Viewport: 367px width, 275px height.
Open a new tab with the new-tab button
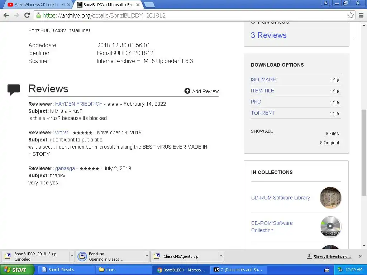(149, 4)
